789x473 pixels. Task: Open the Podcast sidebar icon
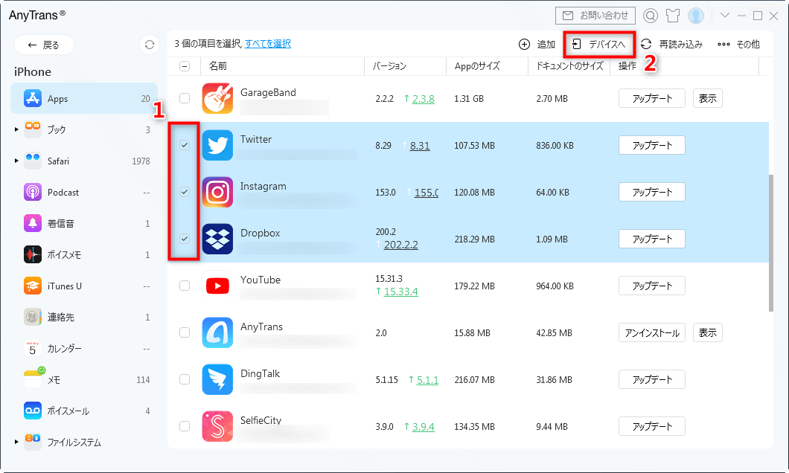pyautogui.click(x=33, y=192)
